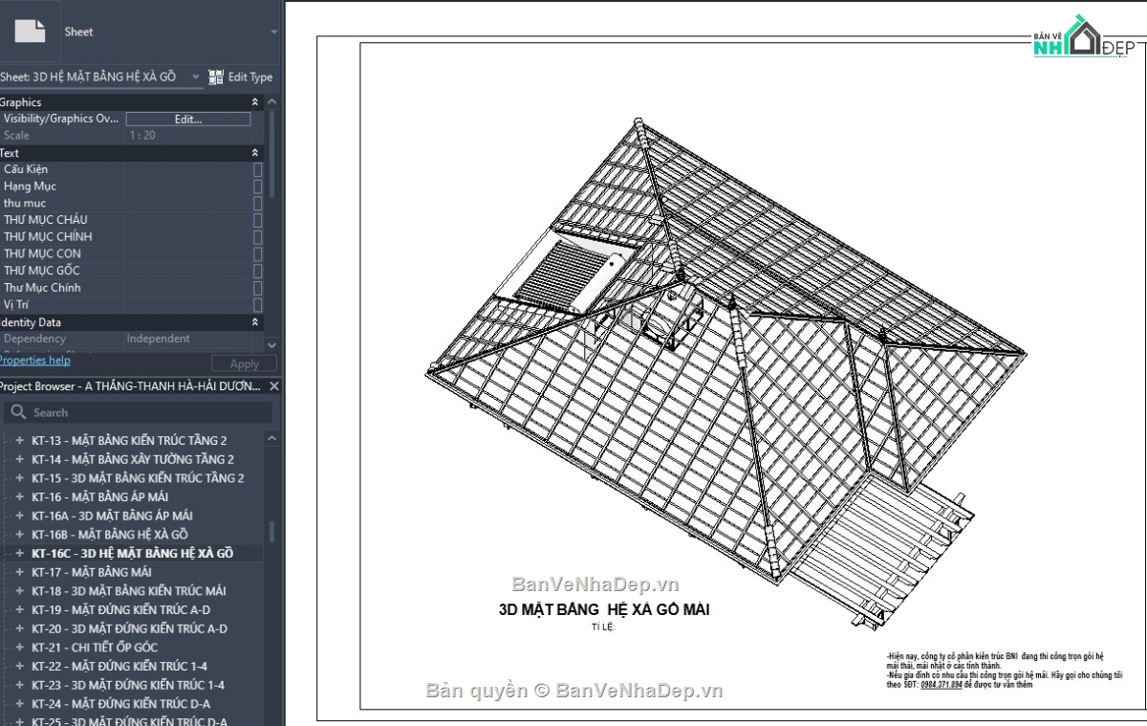Image resolution: width=1147 pixels, height=726 pixels.
Task: Close the Project Browser panel
Action: tap(274, 386)
